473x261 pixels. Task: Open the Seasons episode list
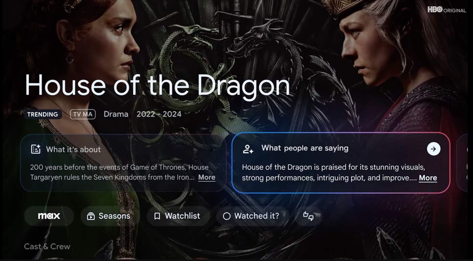[109, 216]
